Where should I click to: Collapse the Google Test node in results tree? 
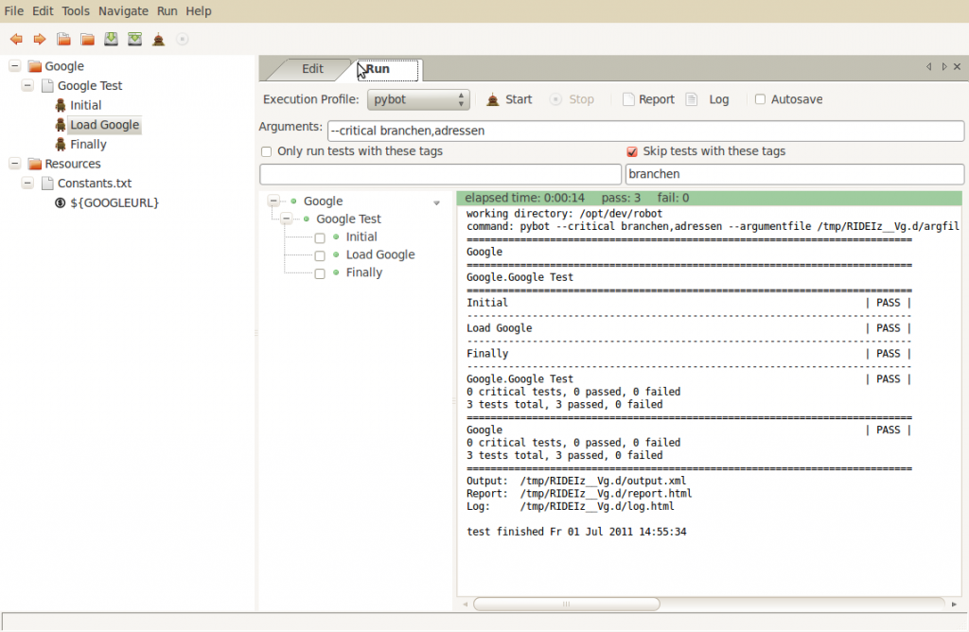288,219
